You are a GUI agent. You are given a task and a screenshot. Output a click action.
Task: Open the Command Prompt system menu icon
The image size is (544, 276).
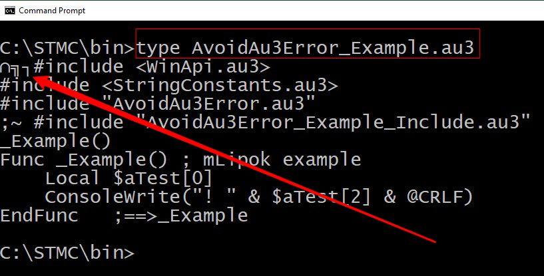(10, 11)
